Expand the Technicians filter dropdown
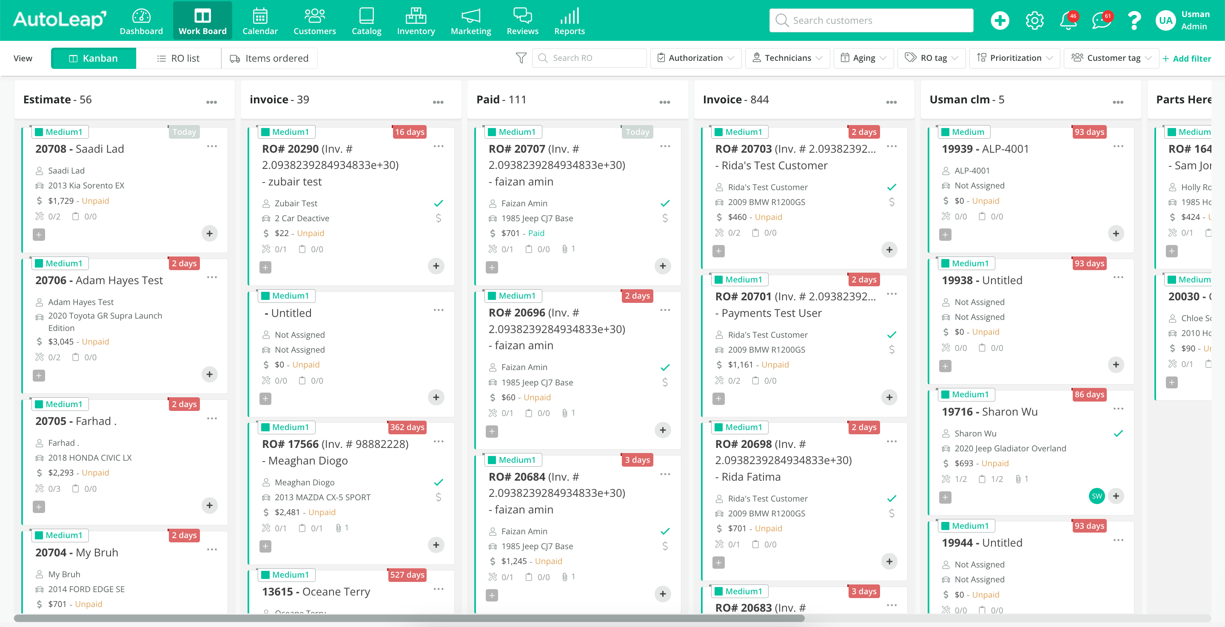Screen dimensions: 1225x627 click(x=787, y=58)
